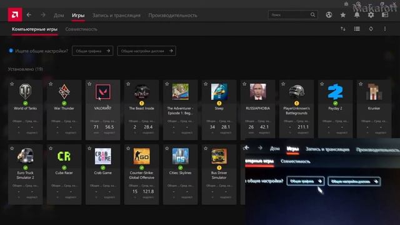Open Steep game icon

coord(219,92)
